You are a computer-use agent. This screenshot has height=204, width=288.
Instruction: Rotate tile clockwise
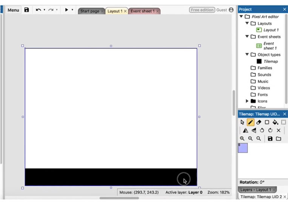[x=270, y=130]
